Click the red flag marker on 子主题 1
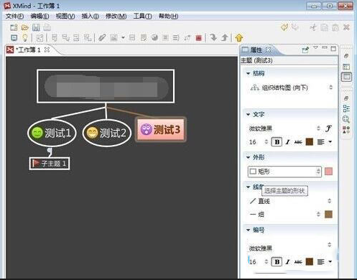Image resolution: width=357 pixels, height=280 pixels. pyautogui.click(x=36, y=164)
